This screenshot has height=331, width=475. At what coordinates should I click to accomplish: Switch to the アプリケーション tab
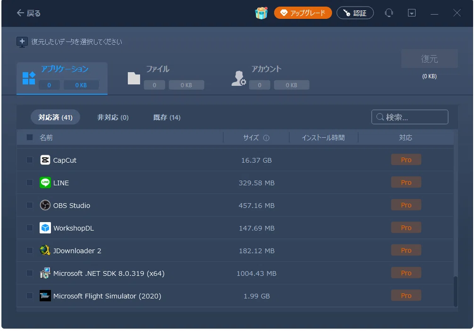(x=62, y=78)
